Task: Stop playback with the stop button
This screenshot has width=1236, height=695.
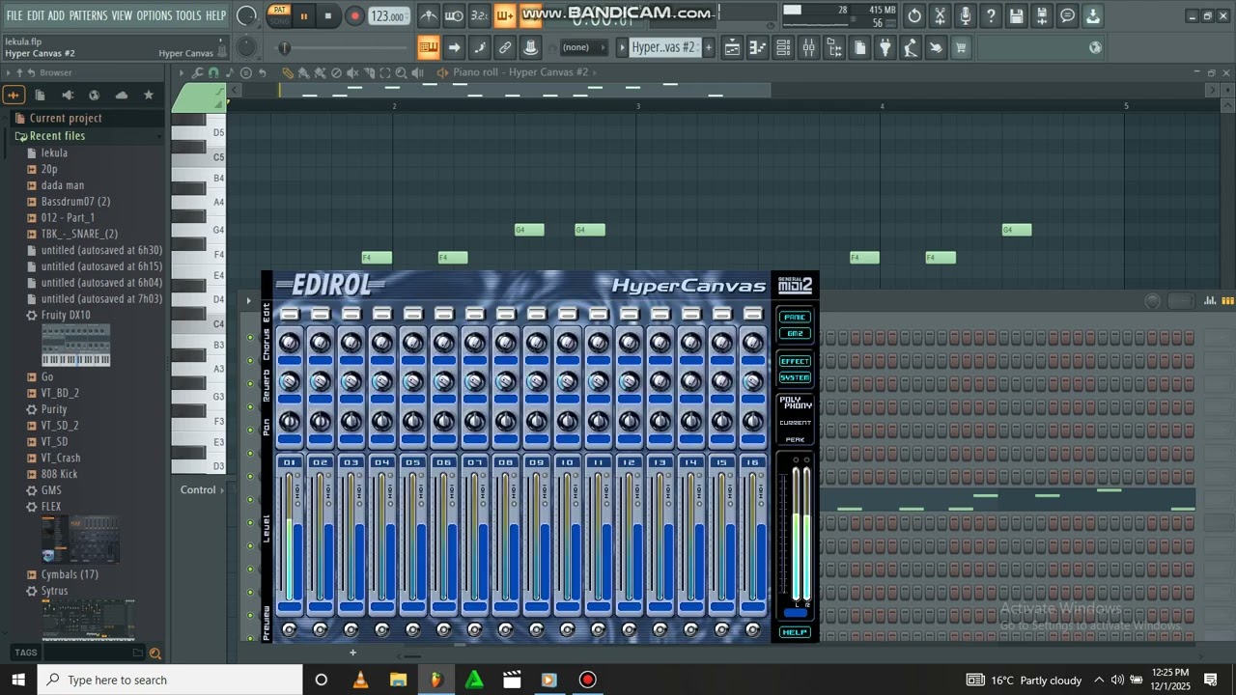Action: 328,15
